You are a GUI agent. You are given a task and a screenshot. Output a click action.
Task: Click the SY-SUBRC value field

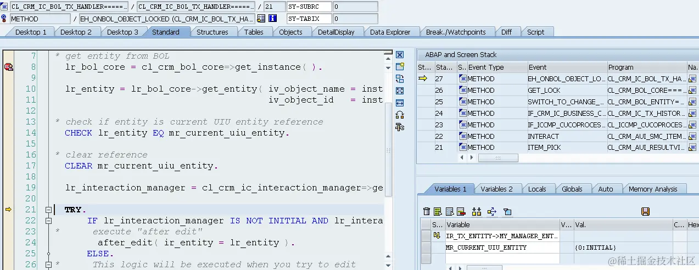355,7
